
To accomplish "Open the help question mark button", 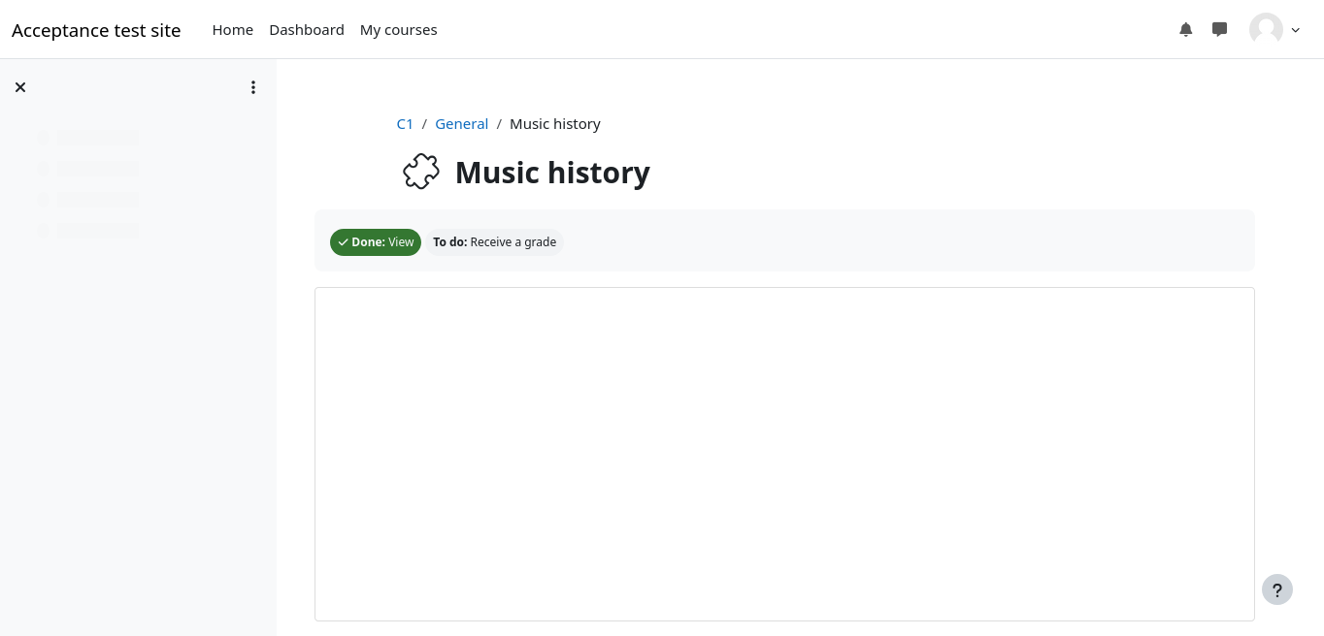I will point(1276,589).
